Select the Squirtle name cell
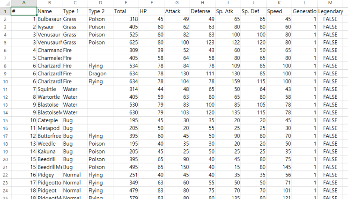The image size is (348, 199). (x=49, y=89)
